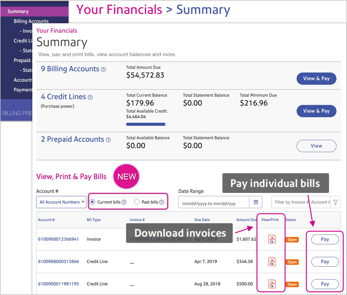Pay the $346.38 credit line bill
Image resolution: width=347 pixels, height=295 pixels.
325,262
